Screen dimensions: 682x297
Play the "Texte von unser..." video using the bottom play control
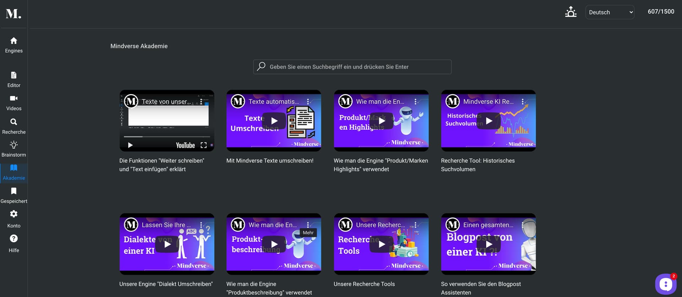click(x=130, y=145)
